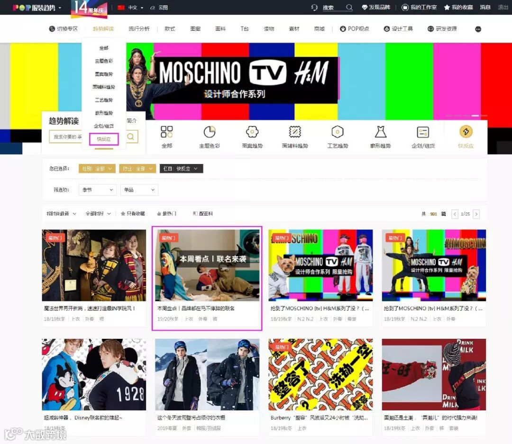Expand the 行业: 全部 dropdown
Viewport: 512px width, 444px height.
(137, 169)
